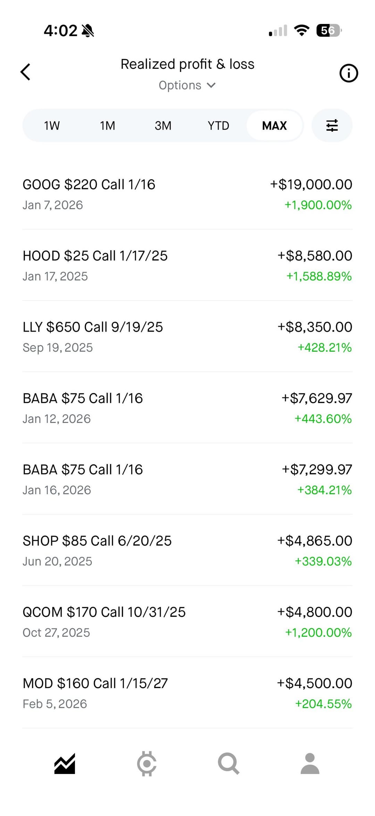Open the GOOG $220 Call trade
This screenshot has width=375, height=816.
pyautogui.click(x=187, y=194)
